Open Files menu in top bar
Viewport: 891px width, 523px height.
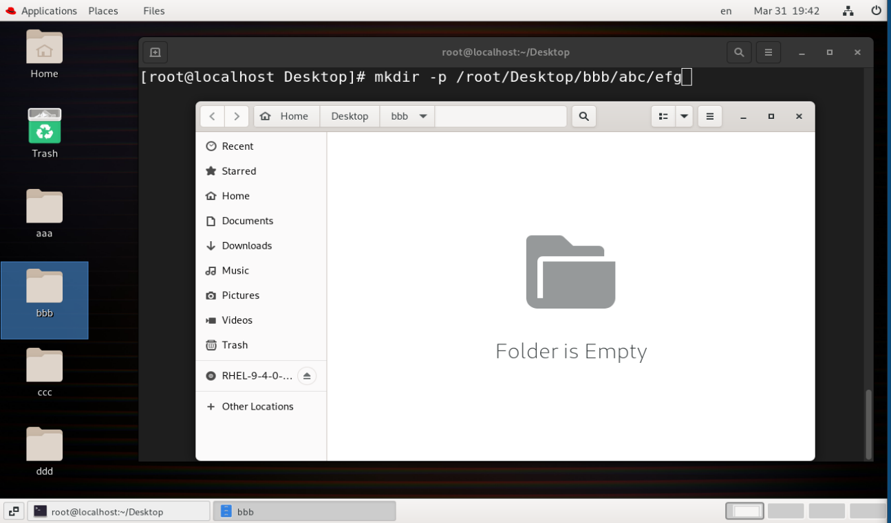point(154,10)
